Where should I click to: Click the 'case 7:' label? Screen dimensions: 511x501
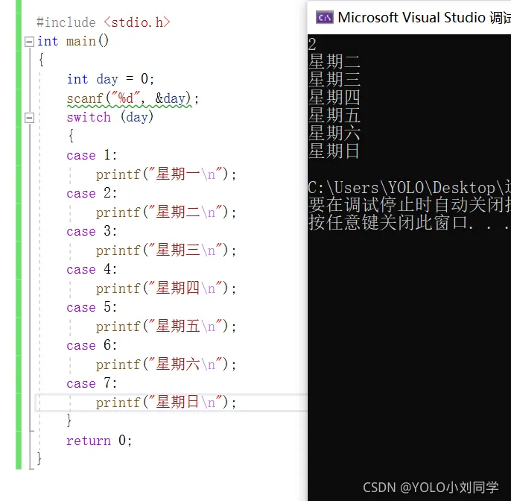click(x=92, y=383)
